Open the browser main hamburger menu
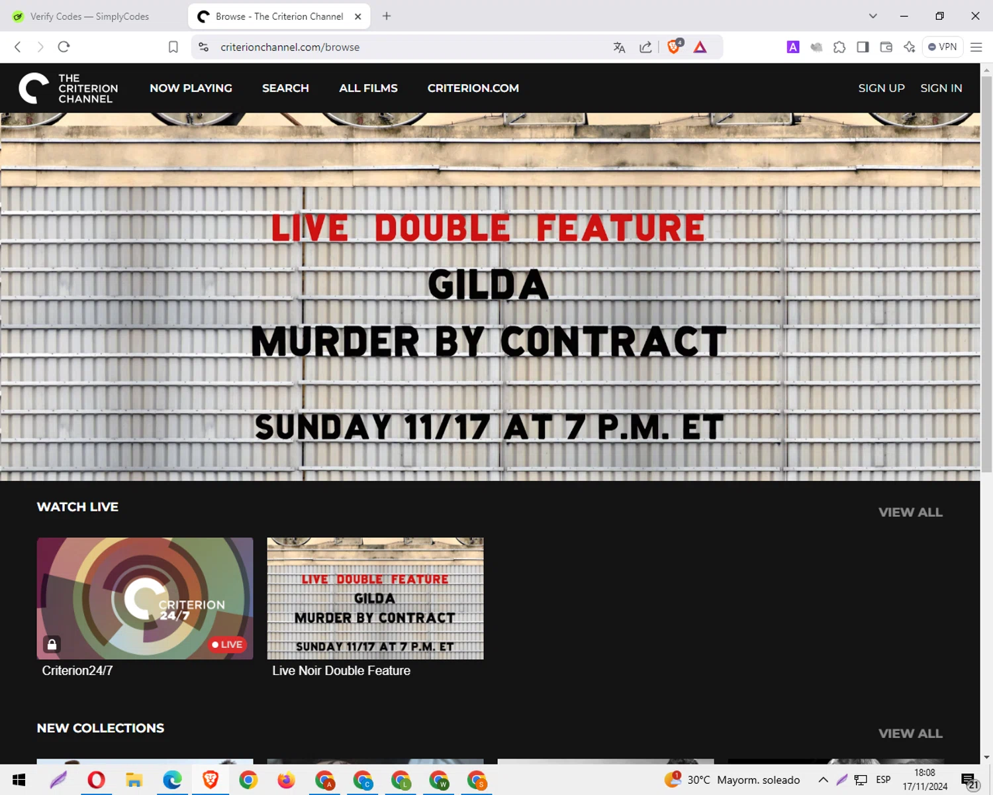993x795 pixels. tap(976, 47)
